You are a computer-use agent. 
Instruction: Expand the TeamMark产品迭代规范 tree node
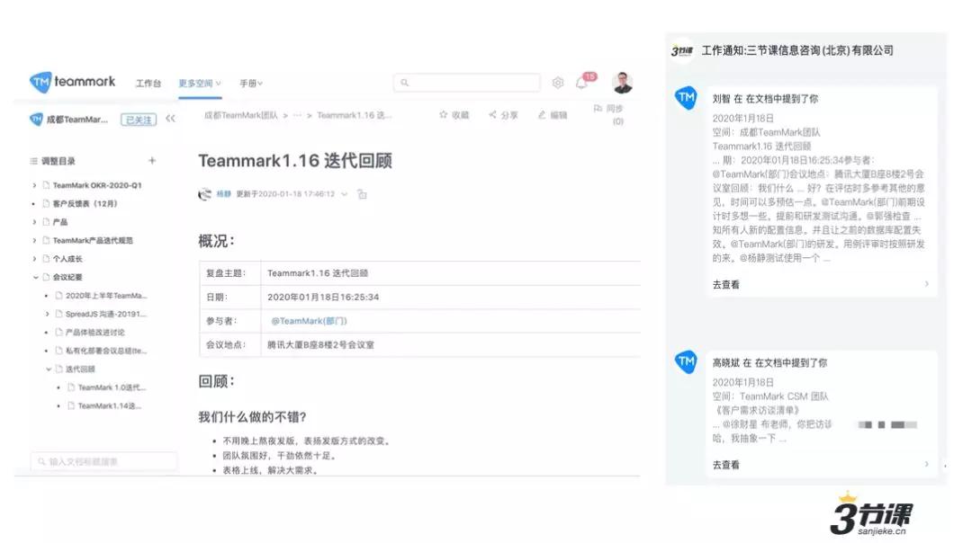(x=34, y=240)
